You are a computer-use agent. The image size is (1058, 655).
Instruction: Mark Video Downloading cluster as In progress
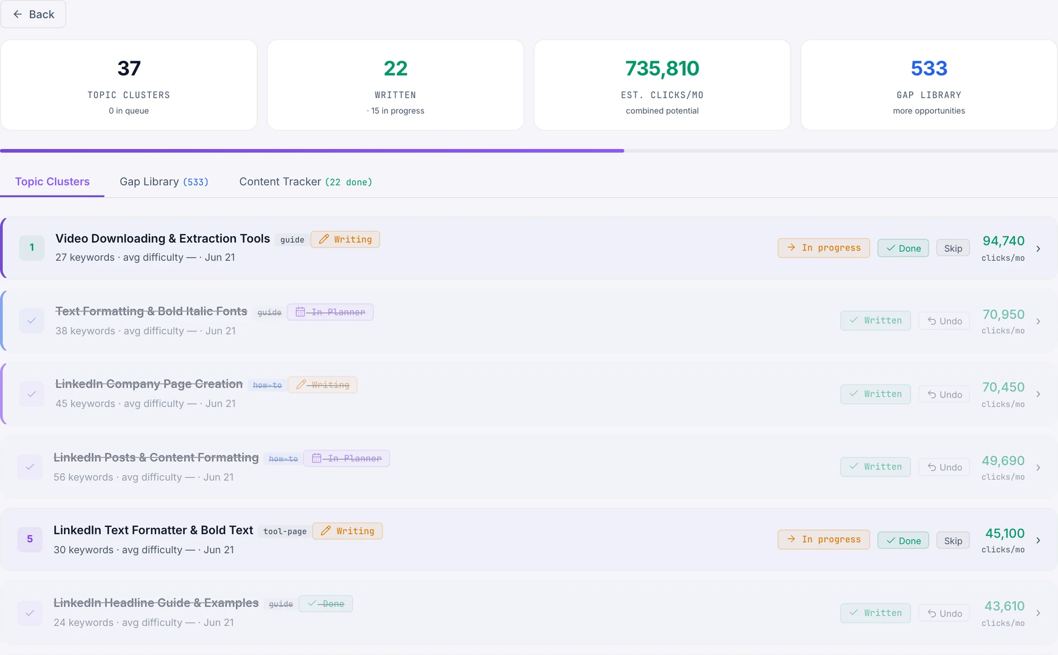(x=824, y=248)
